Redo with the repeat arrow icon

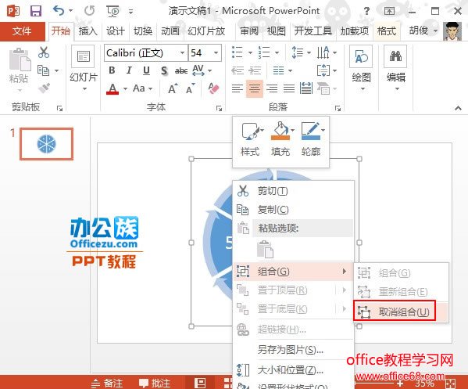click(x=89, y=11)
